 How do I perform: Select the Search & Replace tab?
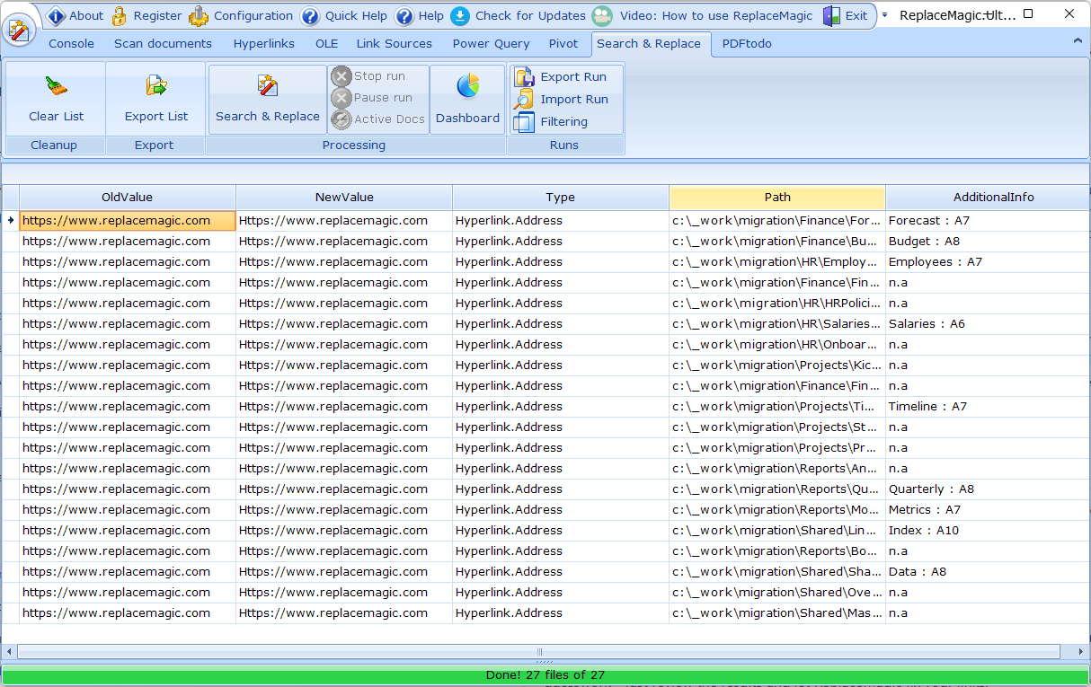[649, 43]
